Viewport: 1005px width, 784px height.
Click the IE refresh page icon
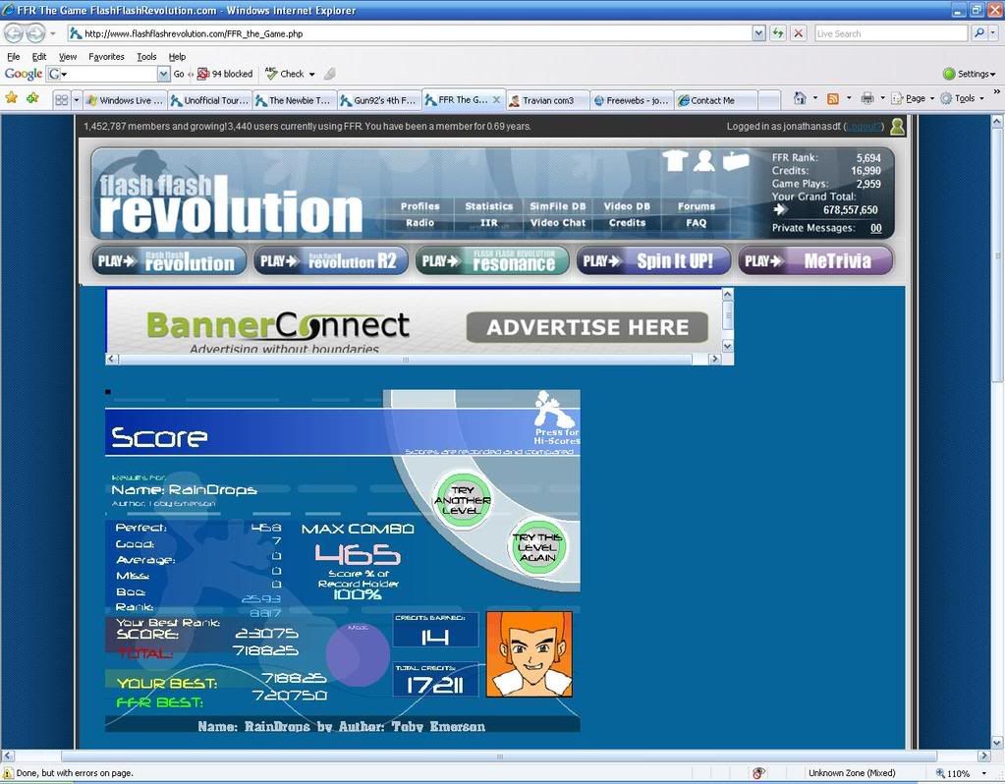pyautogui.click(x=778, y=33)
